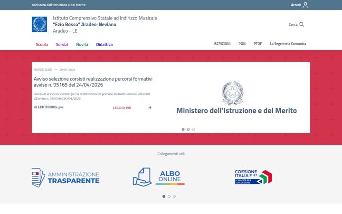Viewport: 342px width, 214px height.
Task: Click the arrow icon next to Leggi di più
Action: (x=150, y=107)
